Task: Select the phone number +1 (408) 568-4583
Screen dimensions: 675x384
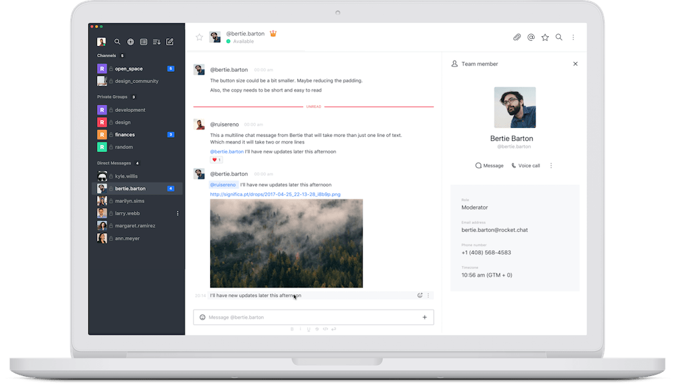Action: [486, 253]
